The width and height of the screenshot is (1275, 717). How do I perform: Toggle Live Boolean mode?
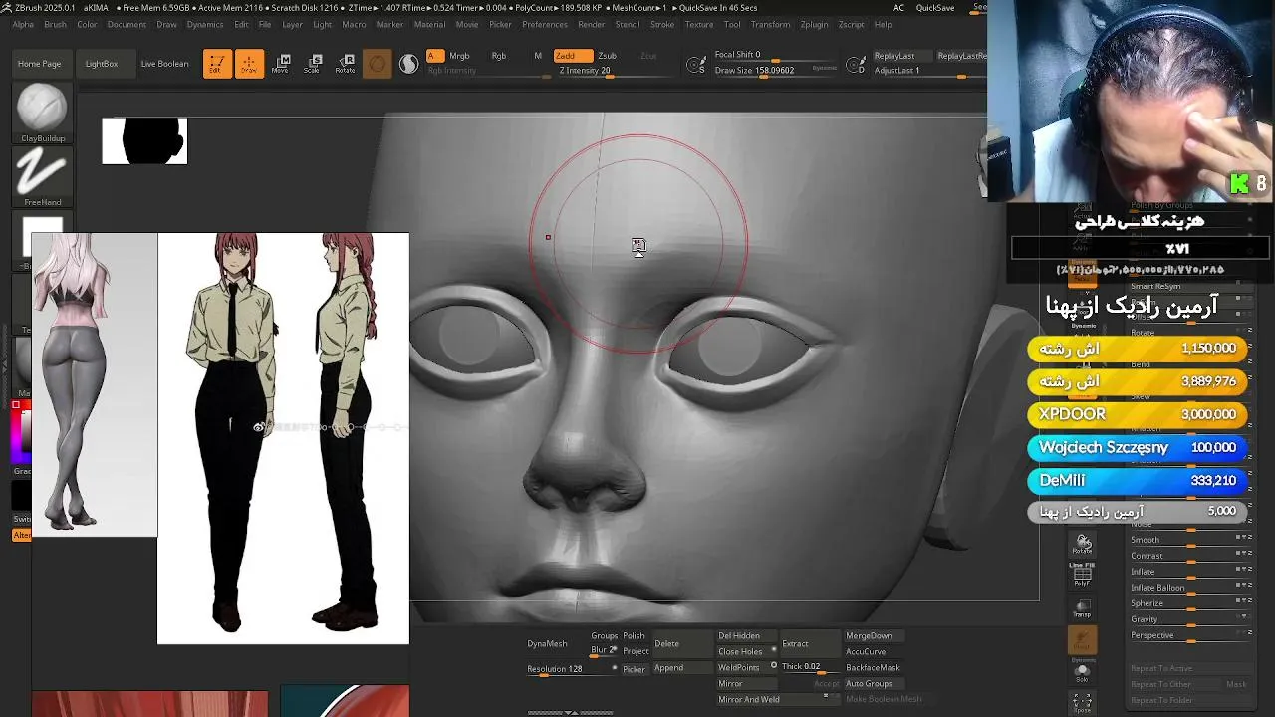[x=164, y=64]
